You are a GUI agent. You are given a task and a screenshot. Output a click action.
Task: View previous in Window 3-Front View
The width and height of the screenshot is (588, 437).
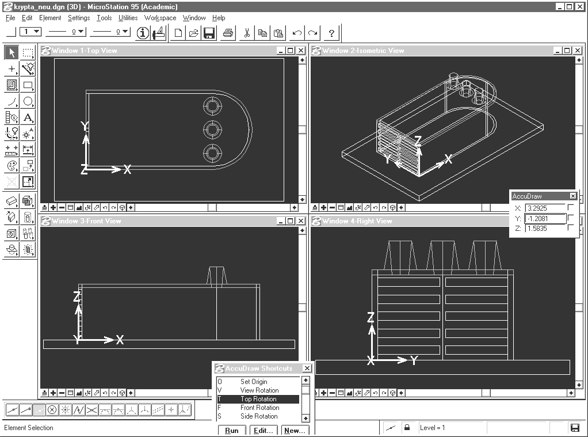105,393
